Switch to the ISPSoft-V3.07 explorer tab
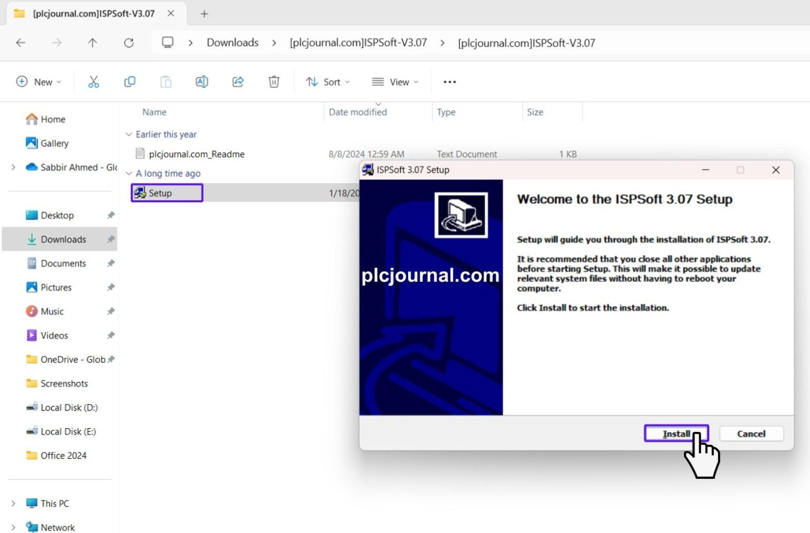 point(92,14)
